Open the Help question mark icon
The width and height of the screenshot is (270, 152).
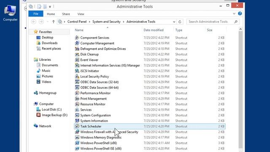(240, 14)
